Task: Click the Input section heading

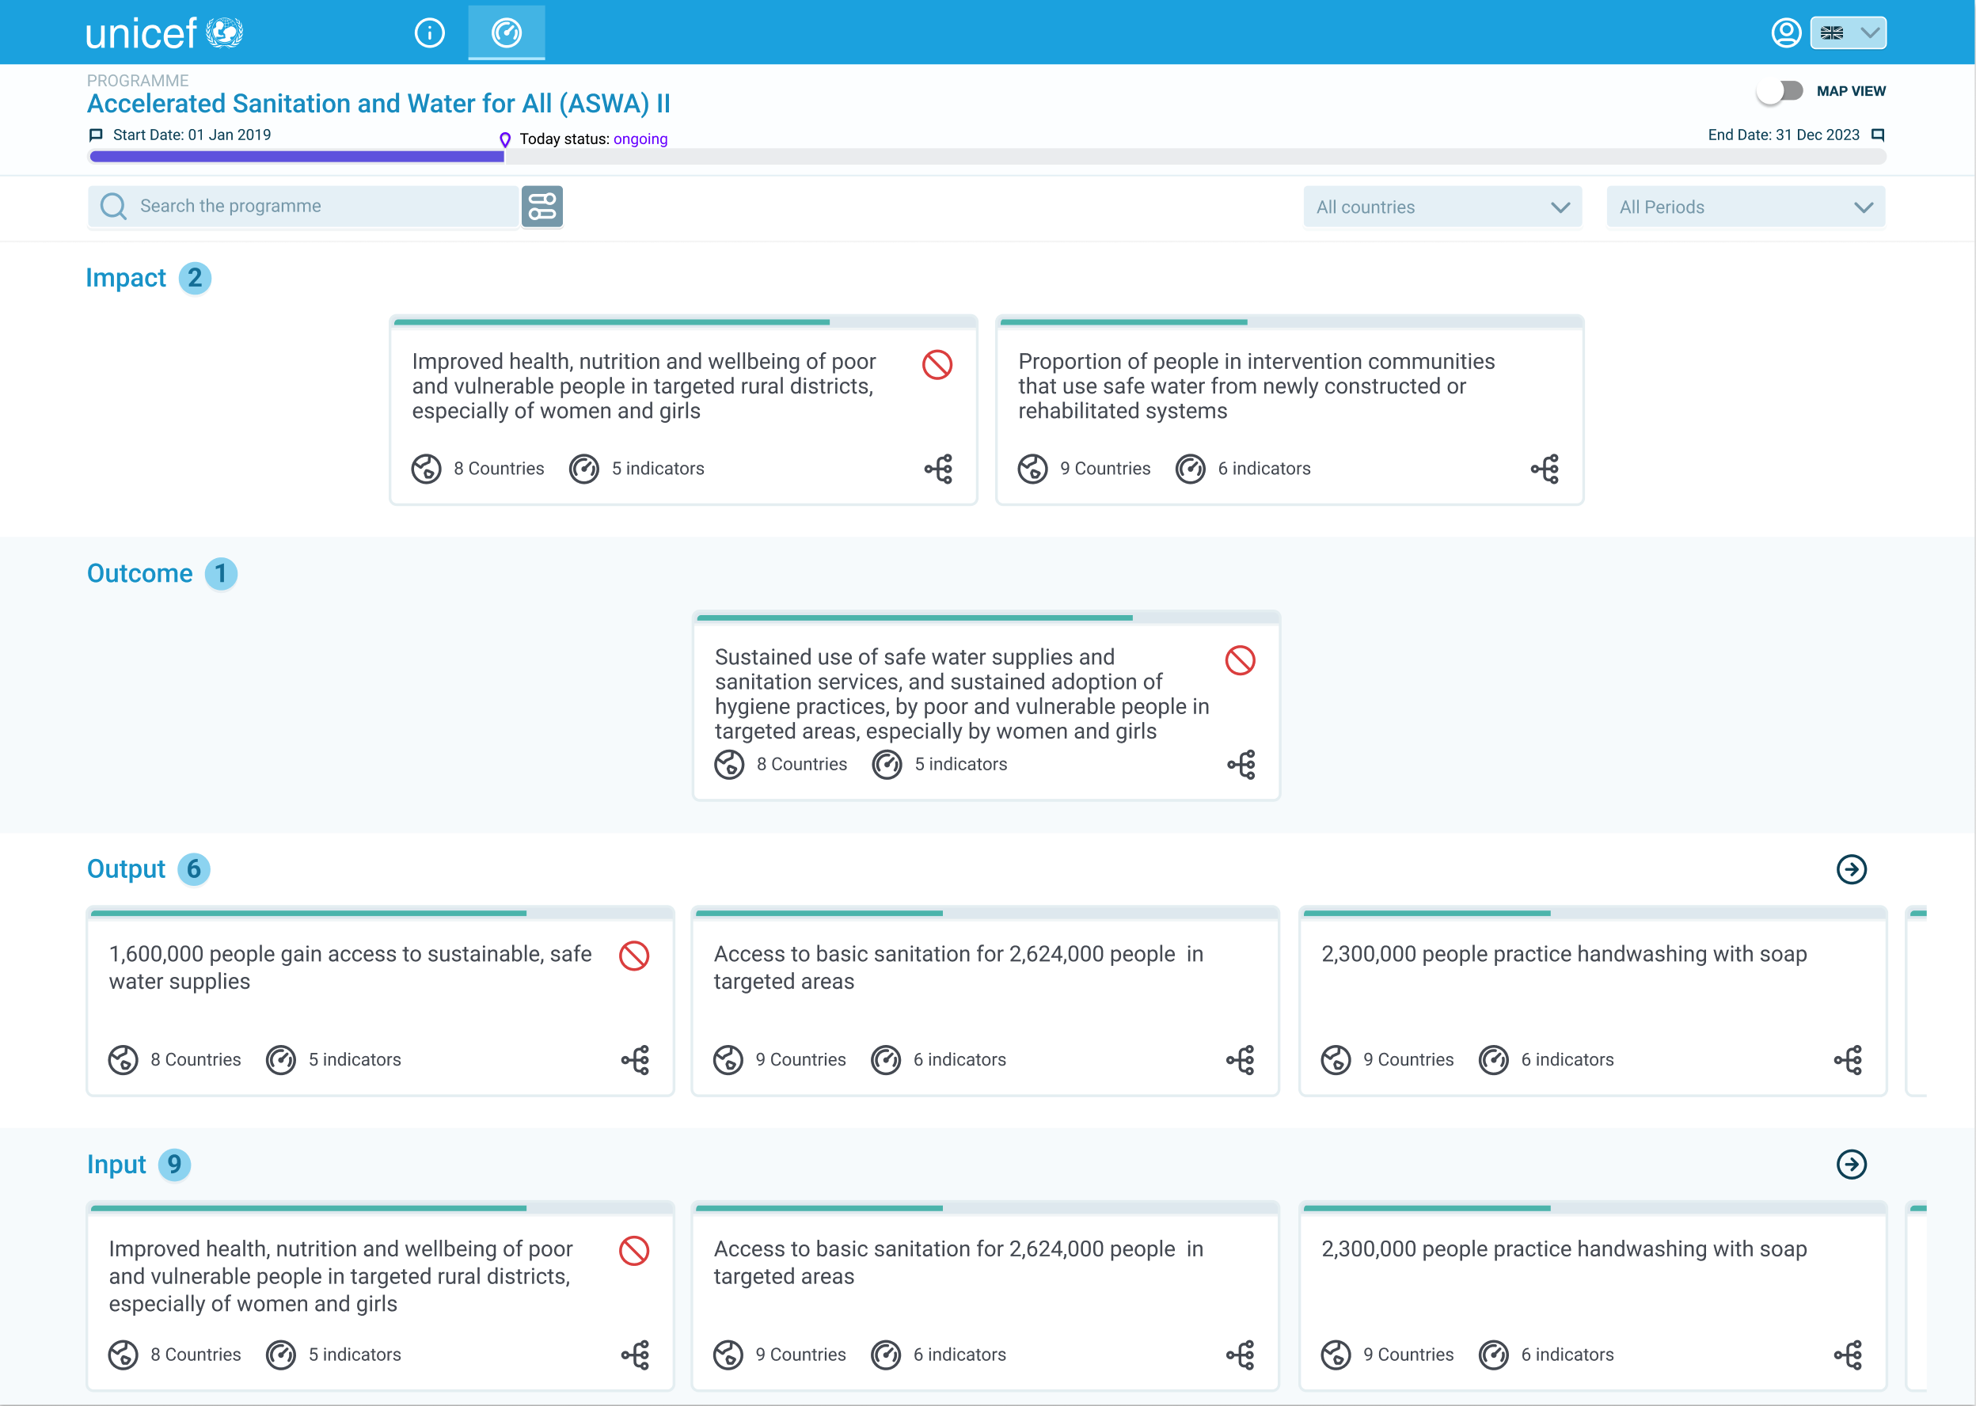Action: coord(116,1165)
